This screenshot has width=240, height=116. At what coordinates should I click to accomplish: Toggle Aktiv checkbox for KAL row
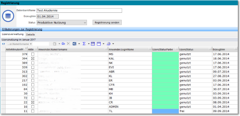pyautogui.click(x=33, y=58)
